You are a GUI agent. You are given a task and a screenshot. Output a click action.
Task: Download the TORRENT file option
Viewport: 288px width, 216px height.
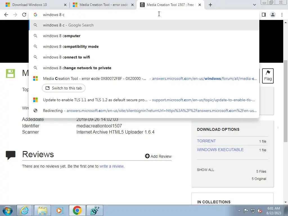pos(206,141)
